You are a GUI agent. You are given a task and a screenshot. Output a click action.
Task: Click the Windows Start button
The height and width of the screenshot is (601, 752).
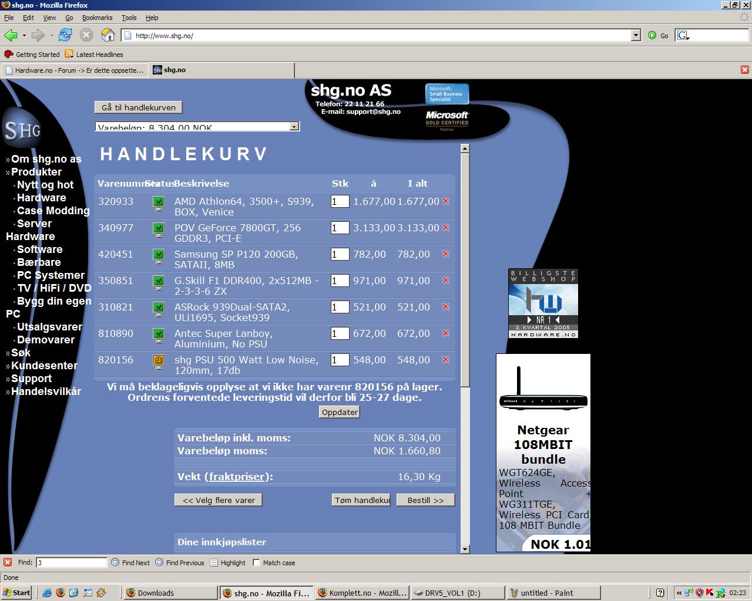(x=16, y=593)
